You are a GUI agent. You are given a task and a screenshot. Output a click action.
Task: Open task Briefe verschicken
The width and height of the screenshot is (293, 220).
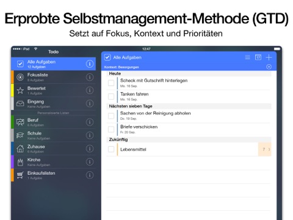[189, 130]
